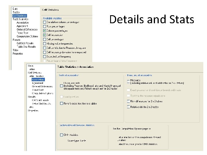This screenshot has width=207, height=155.
Task: Open Table Stat Results in lower tree
Action: 42,104
